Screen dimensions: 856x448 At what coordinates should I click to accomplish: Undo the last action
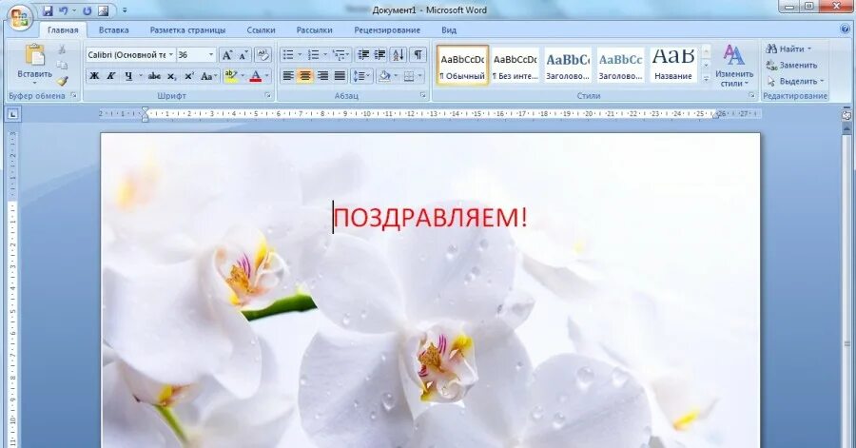[x=64, y=10]
